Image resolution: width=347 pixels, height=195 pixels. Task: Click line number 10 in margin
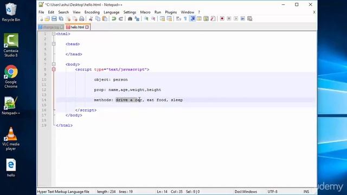[44, 80]
